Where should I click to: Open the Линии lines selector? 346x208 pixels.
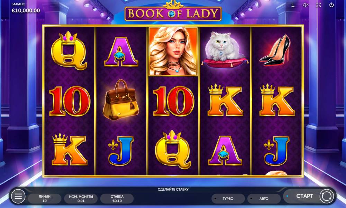[x=45, y=199]
